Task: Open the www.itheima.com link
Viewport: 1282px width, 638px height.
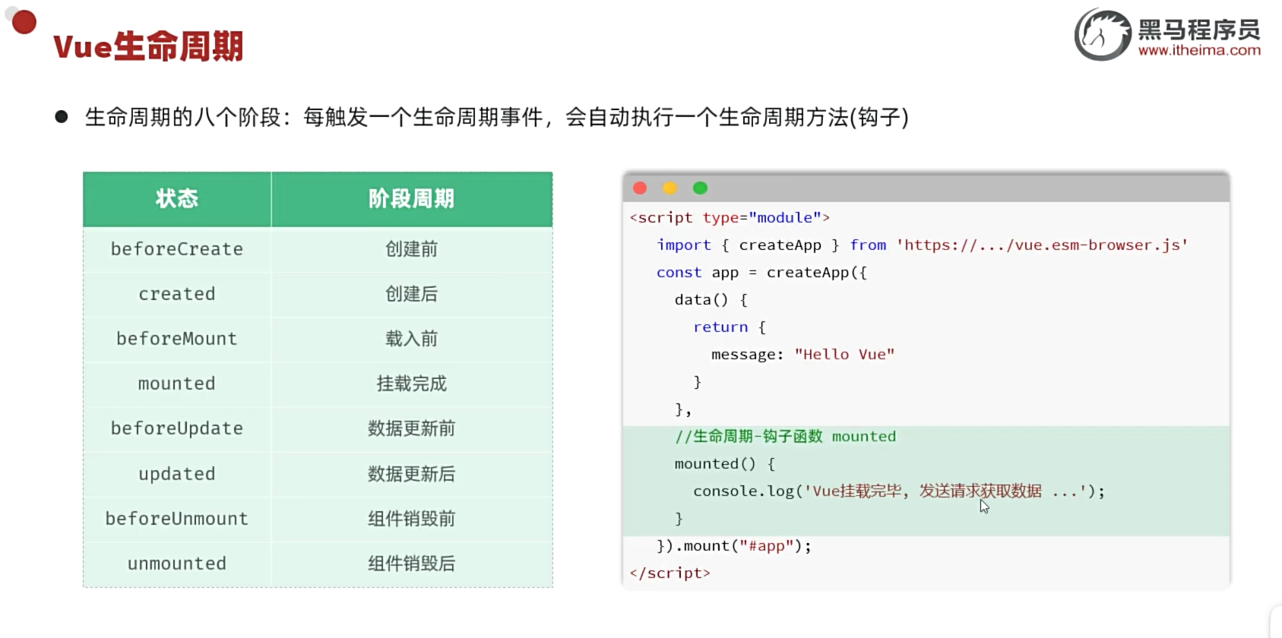Action: (x=1199, y=51)
